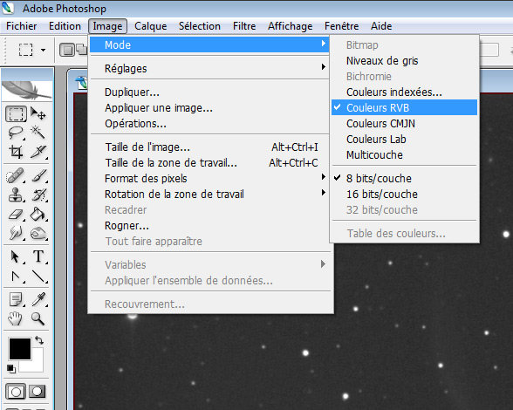The width and height of the screenshot is (513, 410).
Task: Select the Magic Wand tool
Action: tap(38, 133)
